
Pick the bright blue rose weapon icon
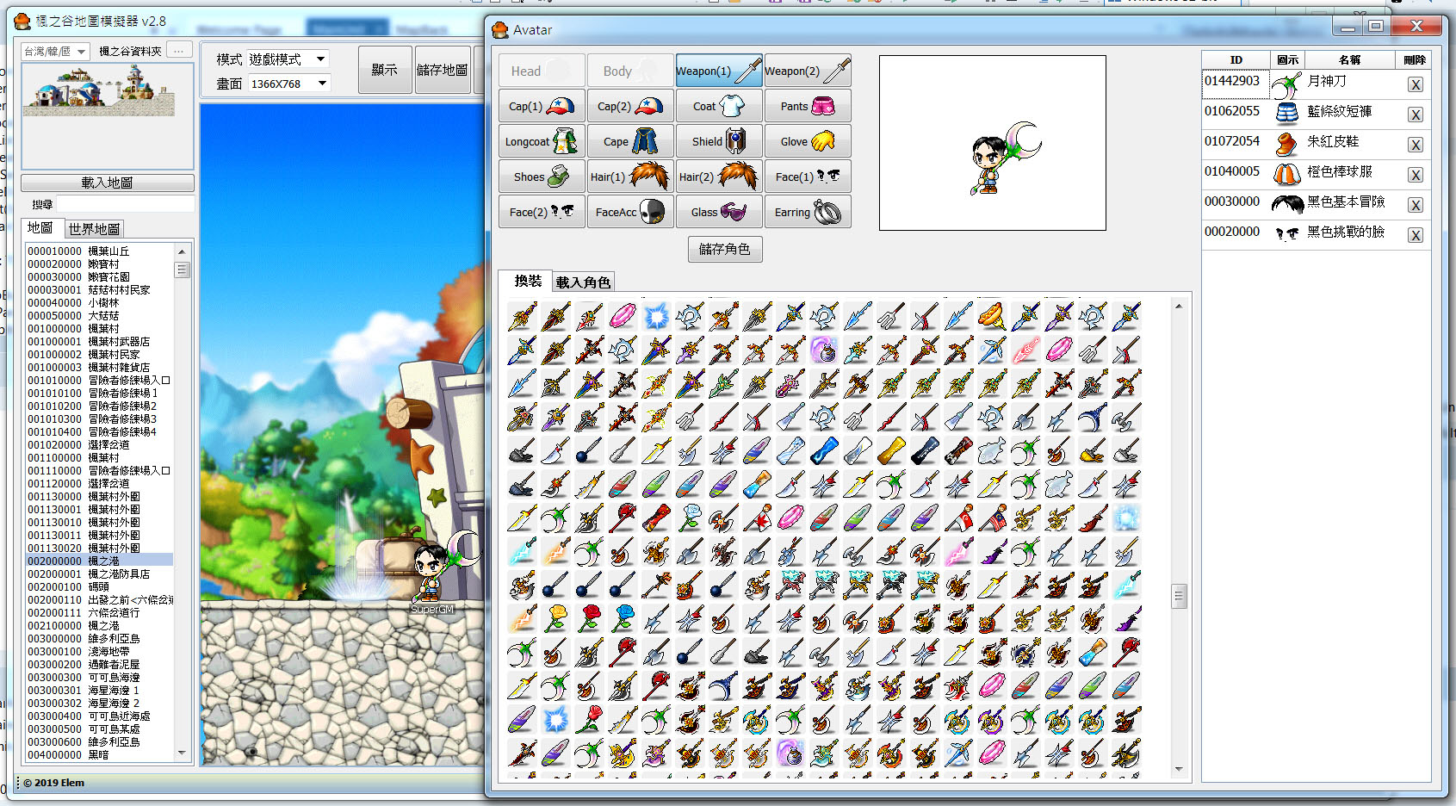pos(623,618)
